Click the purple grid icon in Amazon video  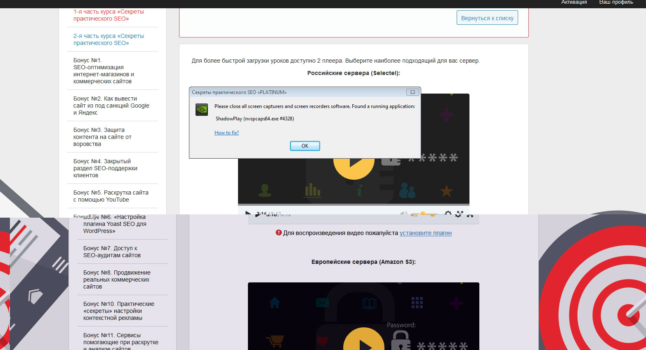(417, 303)
